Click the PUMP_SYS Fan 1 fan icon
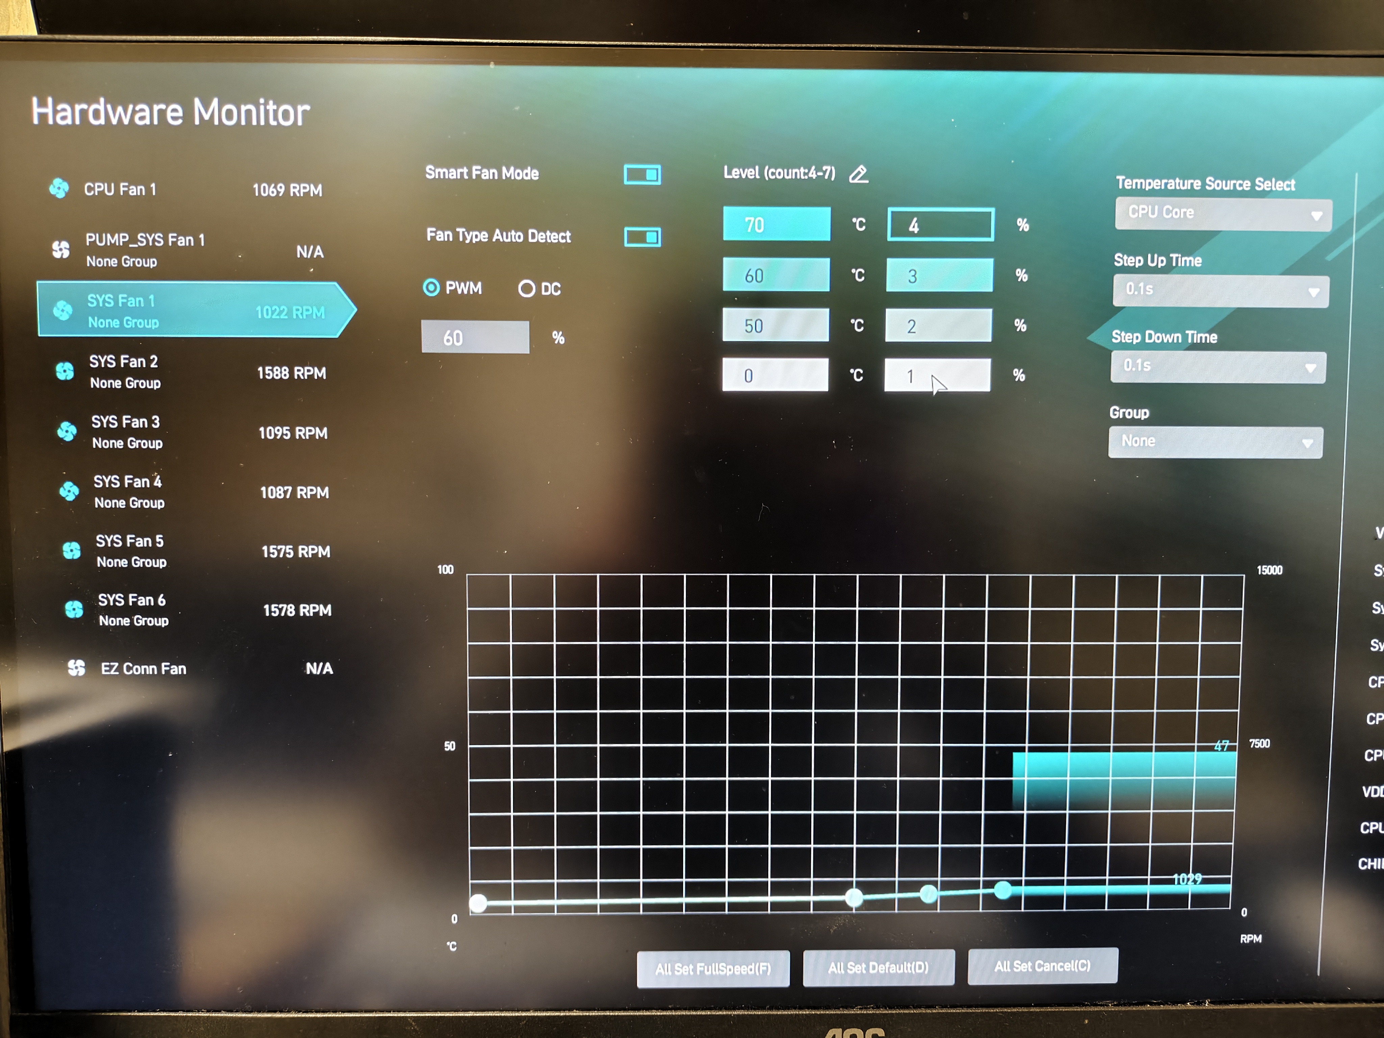 point(61,250)
